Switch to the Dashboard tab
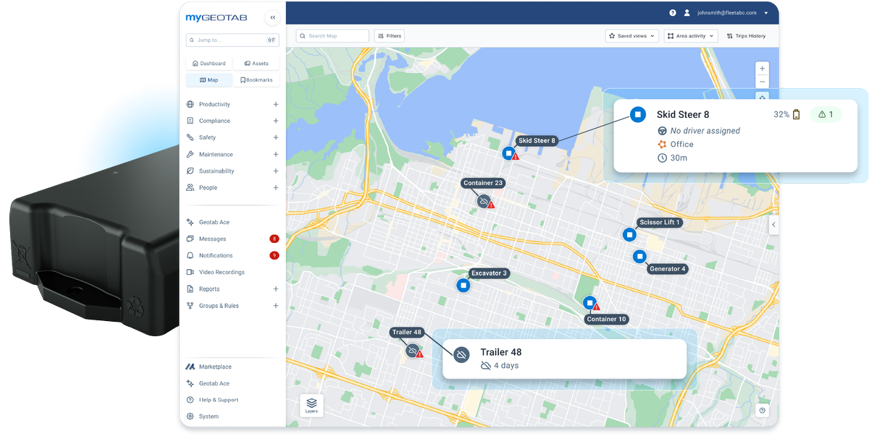Viewport: 869px width, 436px height. coord(209,64)
